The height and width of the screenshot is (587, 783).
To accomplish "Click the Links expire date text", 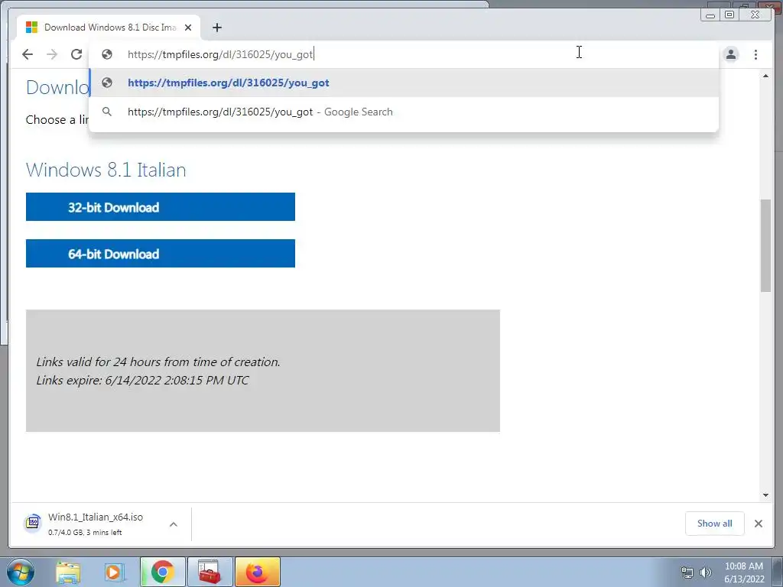I will pyautogui.click(x=142, y=381).
